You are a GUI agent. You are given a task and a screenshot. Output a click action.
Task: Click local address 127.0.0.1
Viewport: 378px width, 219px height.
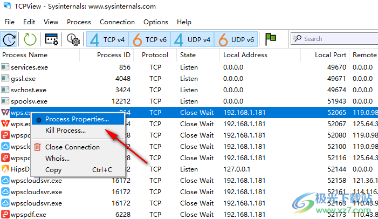[x=237, y=169]
